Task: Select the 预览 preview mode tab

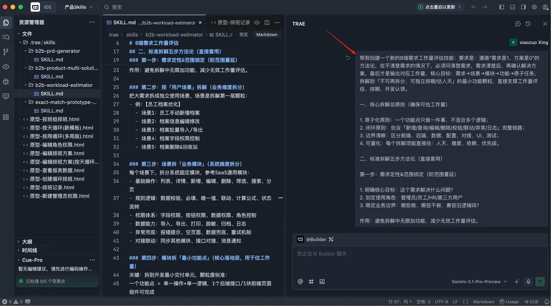Action: [x=243, y=35]
